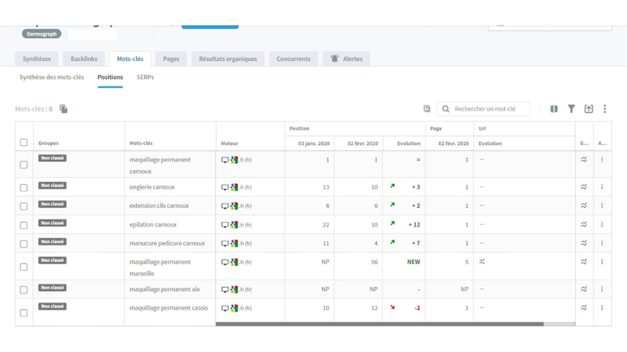This screenshot has height=352, width=627.
Task: Open graph icon for maquillage permanent marseille
Action: [584, 261]
